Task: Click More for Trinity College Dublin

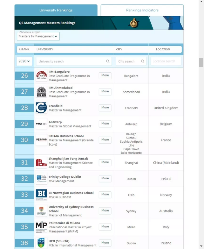Action: coord(105,178)
